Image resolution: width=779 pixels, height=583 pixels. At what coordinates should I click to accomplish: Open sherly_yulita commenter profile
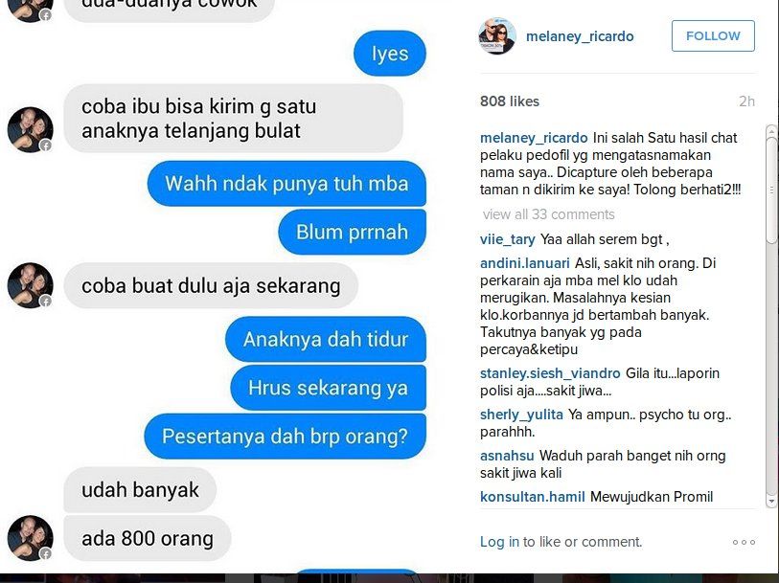[x=521, y=415]
